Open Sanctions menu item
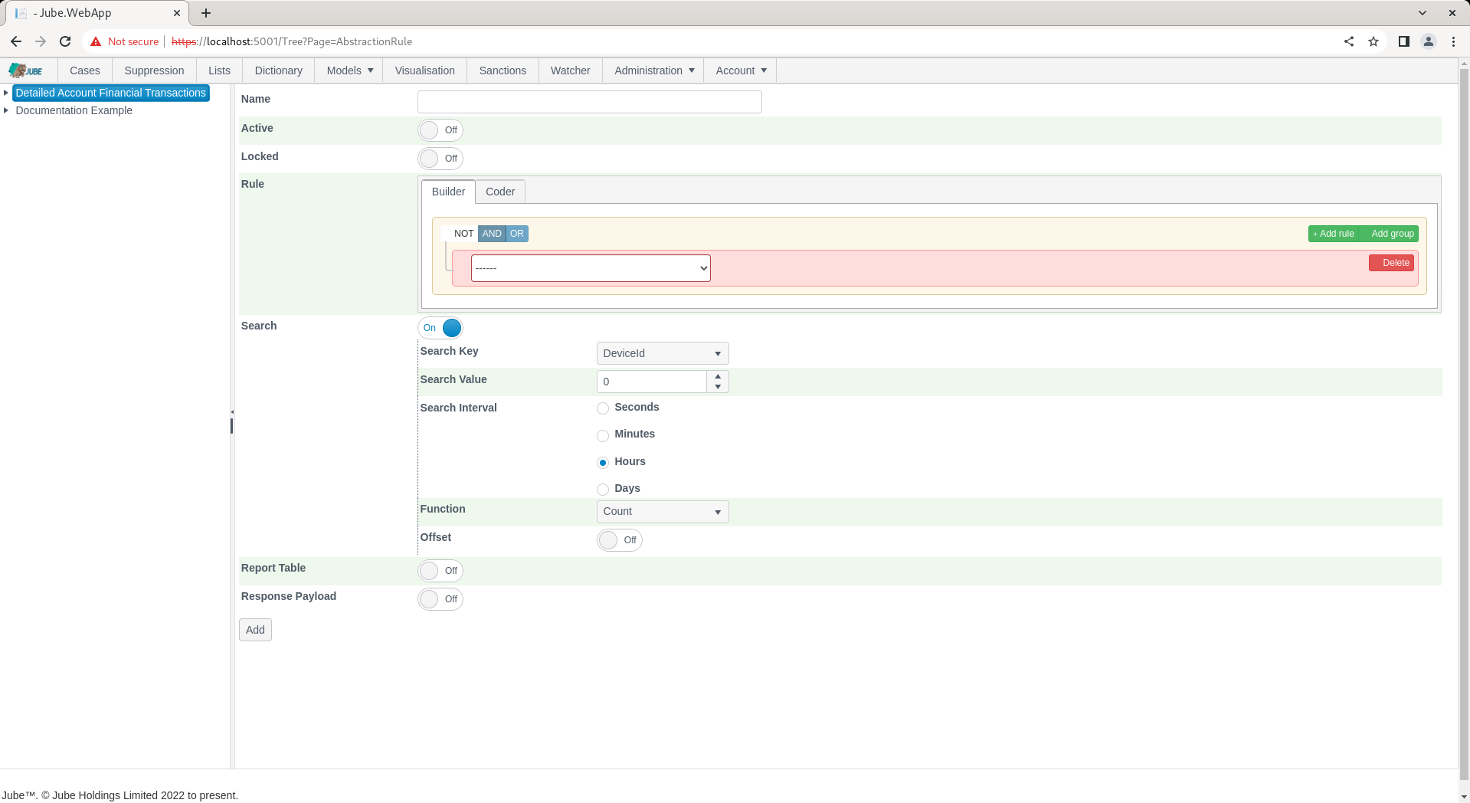 click(503, 70)
